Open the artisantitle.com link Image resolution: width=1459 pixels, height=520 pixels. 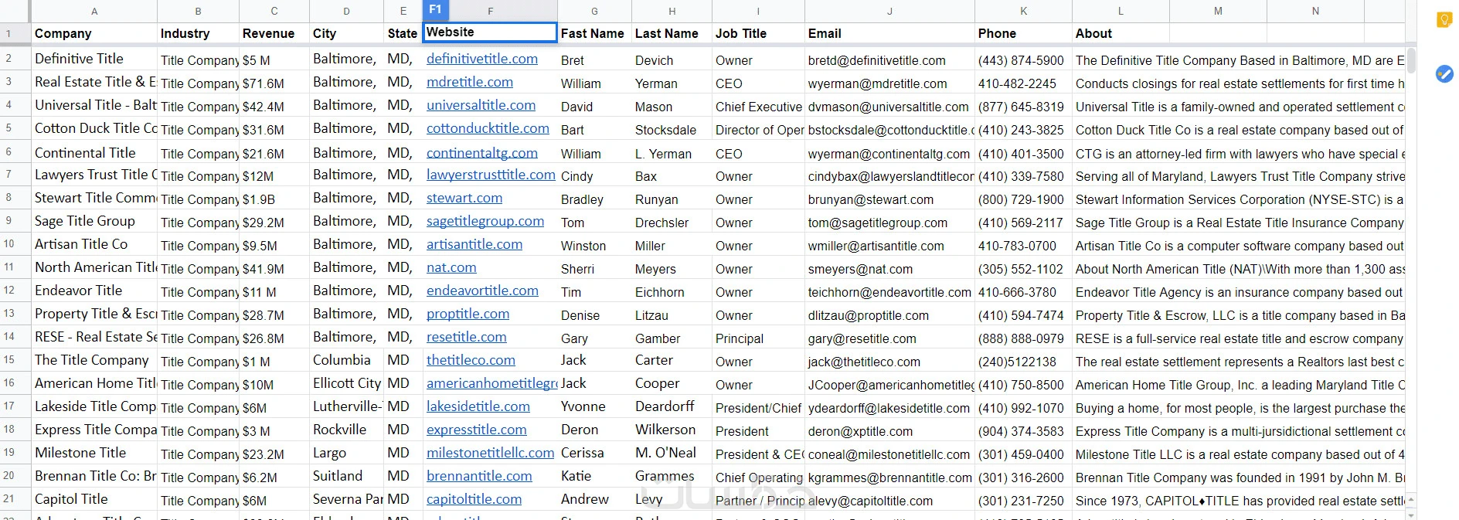[x=474, y=244]
